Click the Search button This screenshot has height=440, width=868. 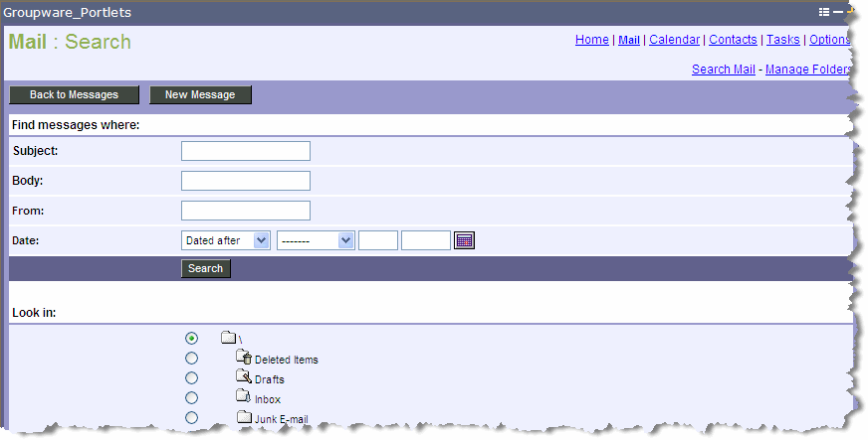pyautogui.click(x=205, y=268)
